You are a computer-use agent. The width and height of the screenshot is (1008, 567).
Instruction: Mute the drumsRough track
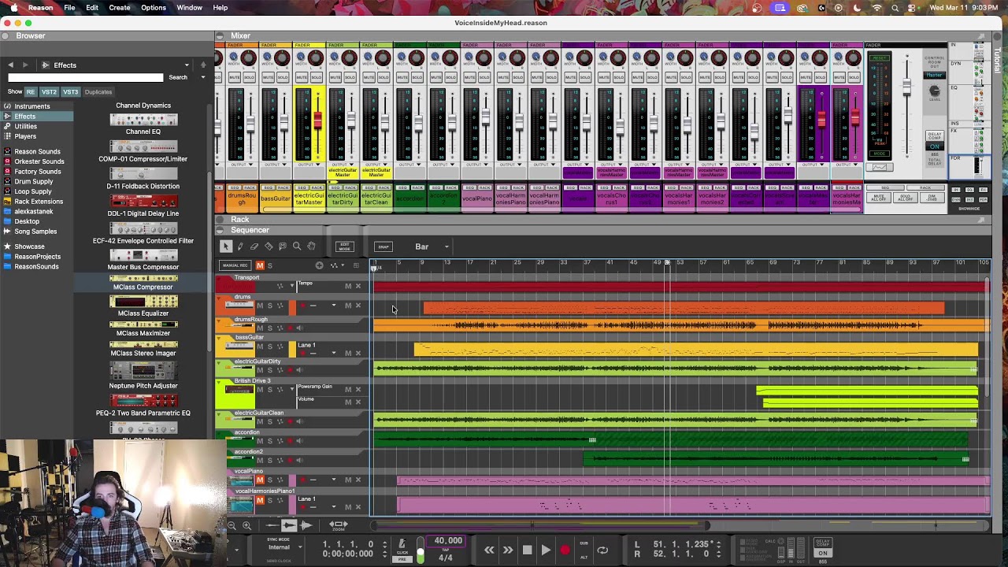(x=260, y=328)
